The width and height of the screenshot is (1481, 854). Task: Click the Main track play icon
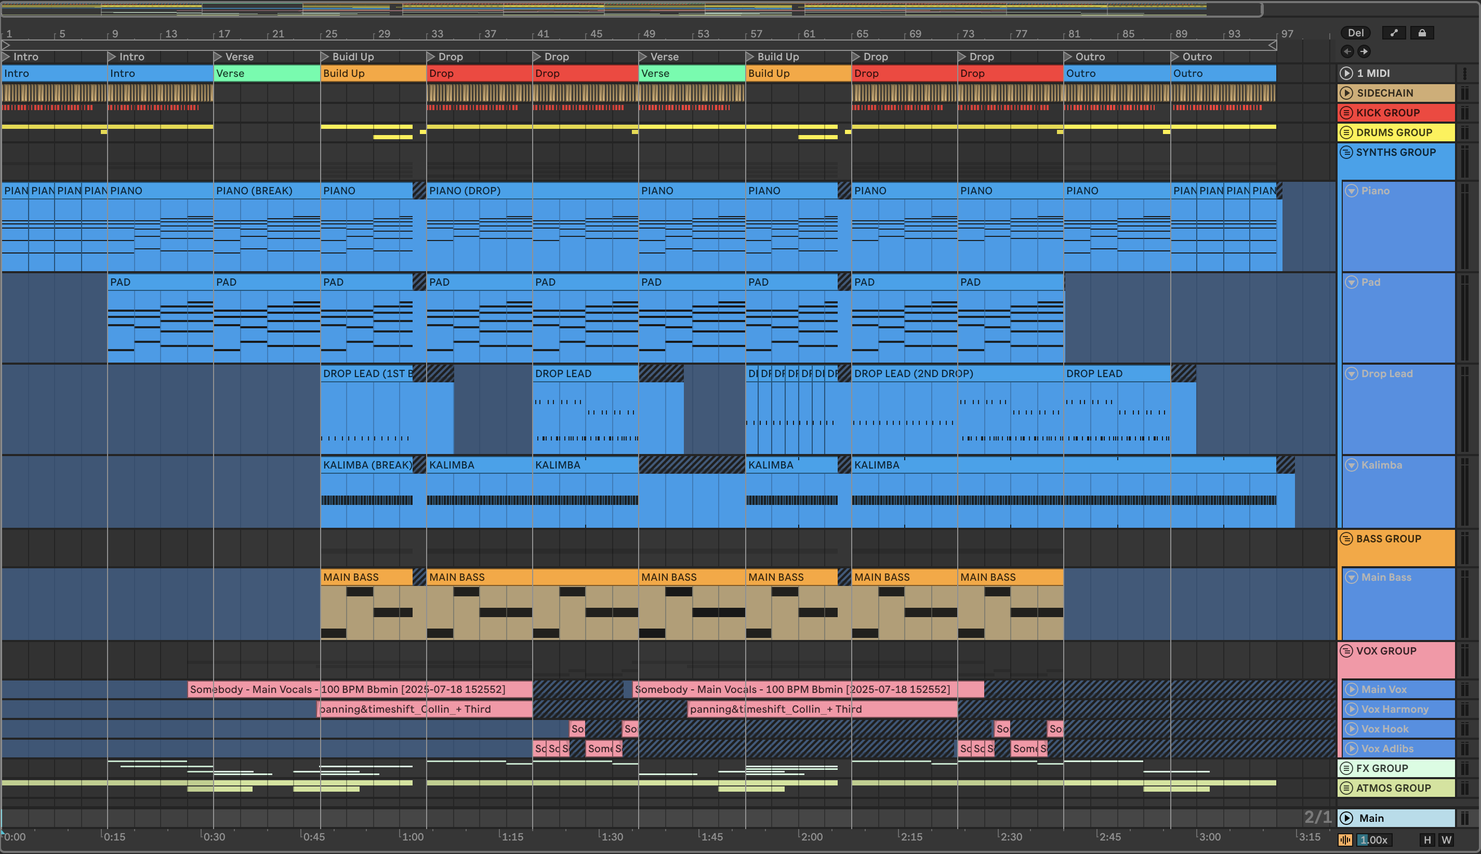(1346, 818)
